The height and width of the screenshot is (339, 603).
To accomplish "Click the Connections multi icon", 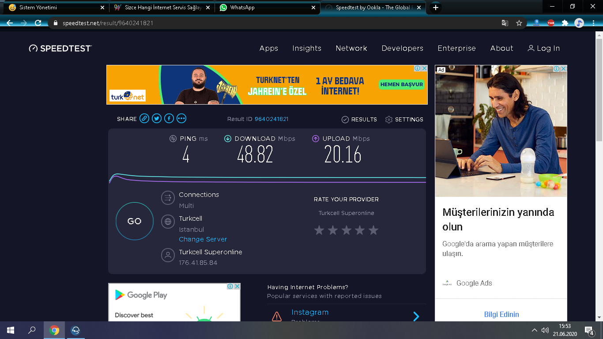I will click(168, 198).
